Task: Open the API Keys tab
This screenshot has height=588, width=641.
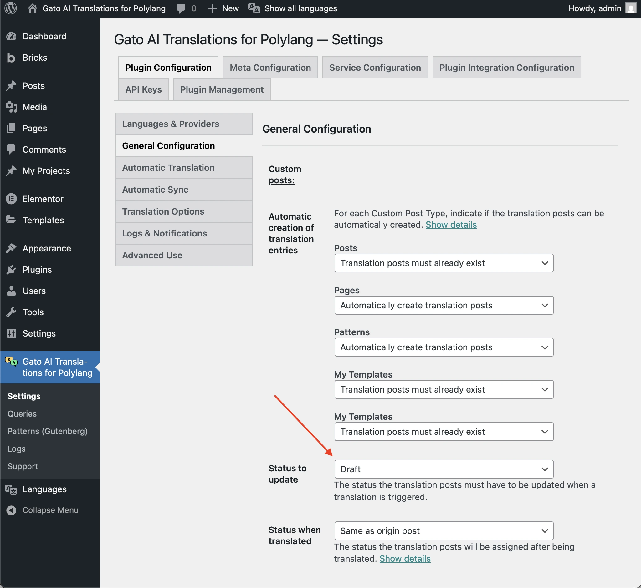Action: click(143, 89)
